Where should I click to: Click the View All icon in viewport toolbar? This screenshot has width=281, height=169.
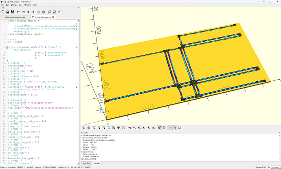94,128
